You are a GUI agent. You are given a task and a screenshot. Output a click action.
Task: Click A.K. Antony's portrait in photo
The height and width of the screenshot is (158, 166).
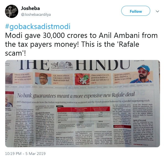43,79
